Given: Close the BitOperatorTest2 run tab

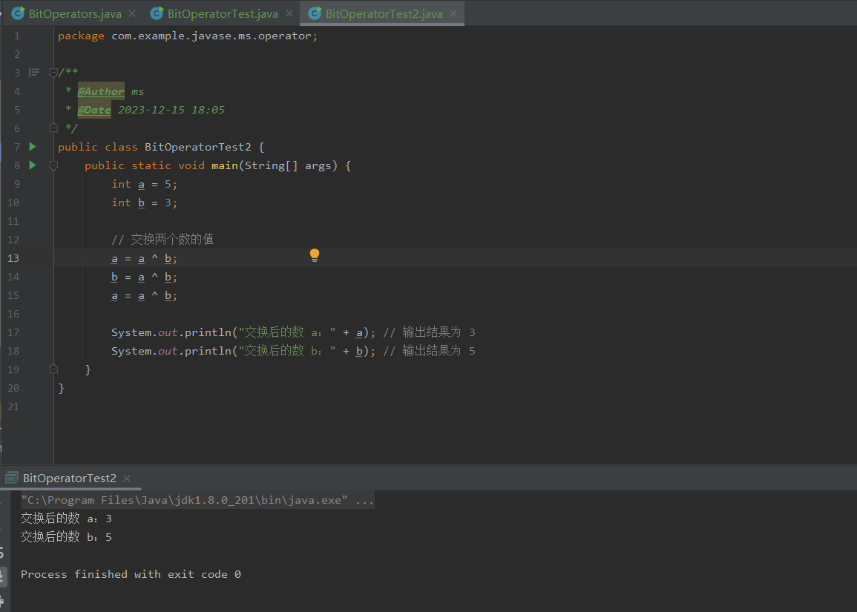Looking at the screenshot, I should (x=127, y=478).
